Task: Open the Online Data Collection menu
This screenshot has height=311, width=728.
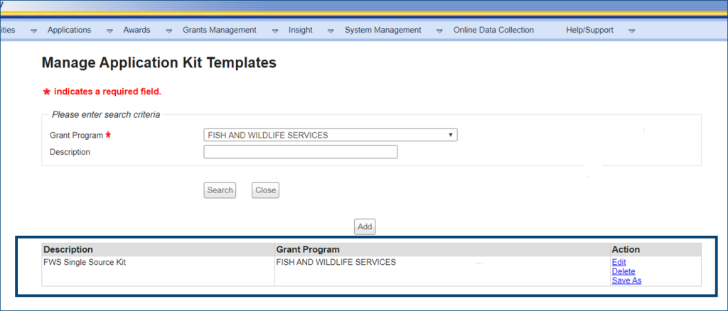Action: 493,30
